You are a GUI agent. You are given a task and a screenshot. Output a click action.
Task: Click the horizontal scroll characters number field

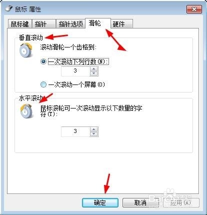(x=75, y=131)
